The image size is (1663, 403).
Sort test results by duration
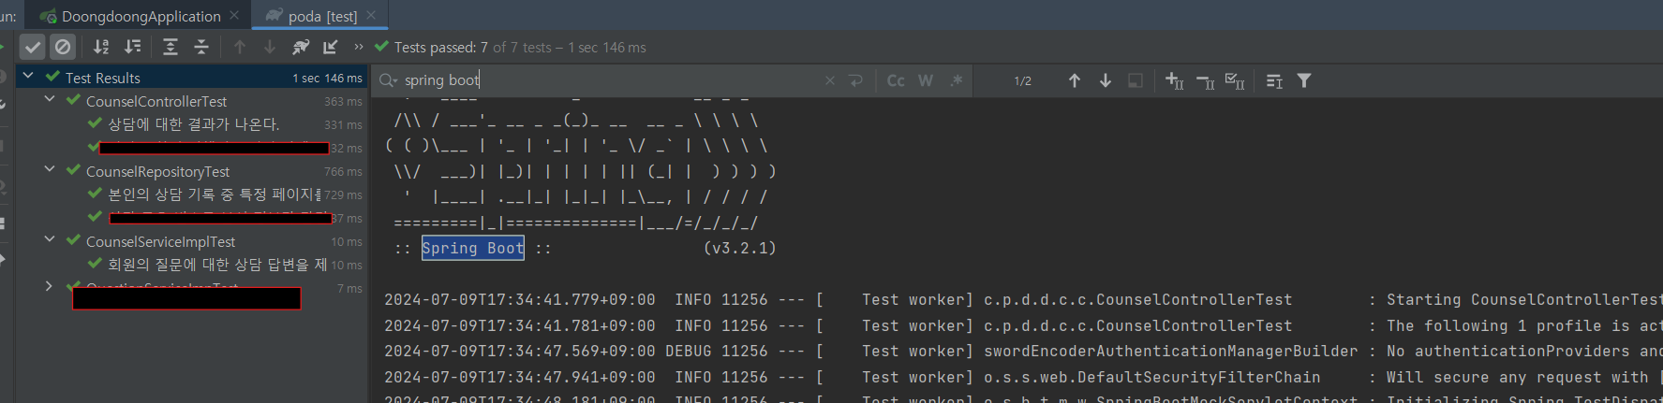pos(132,47)
